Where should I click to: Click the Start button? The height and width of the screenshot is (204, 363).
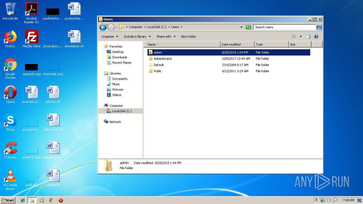point(8,200)
